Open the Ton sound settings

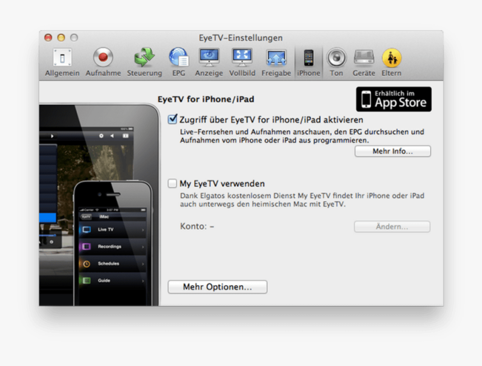[336, 62]
